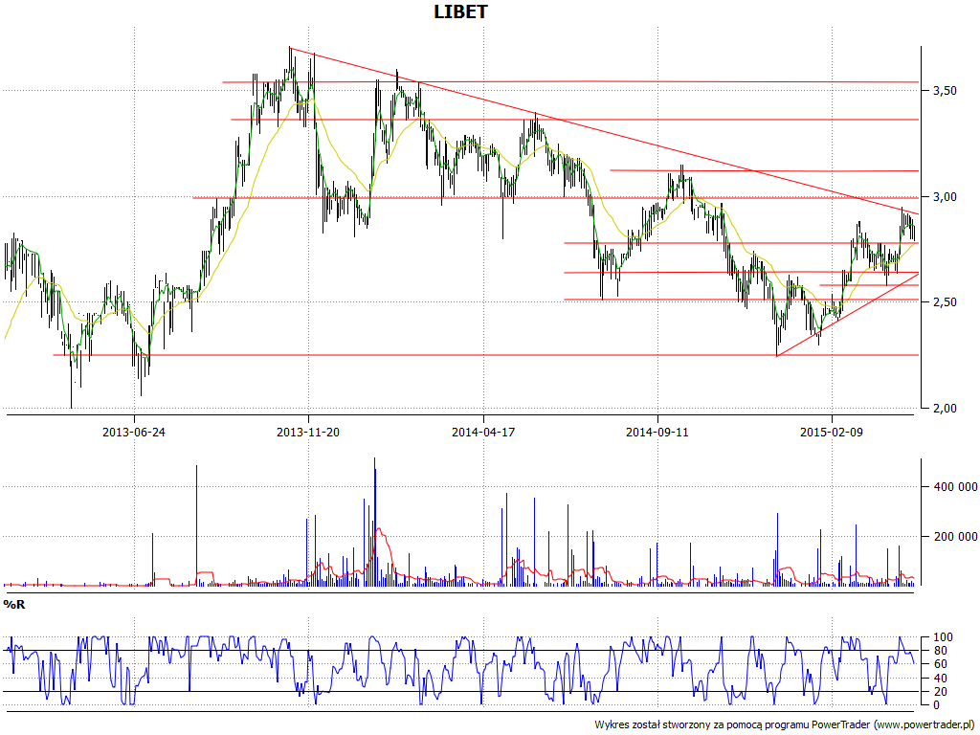Select the 2014-04-17 date label
Screen dimensions: 980x735
[483, 432]
